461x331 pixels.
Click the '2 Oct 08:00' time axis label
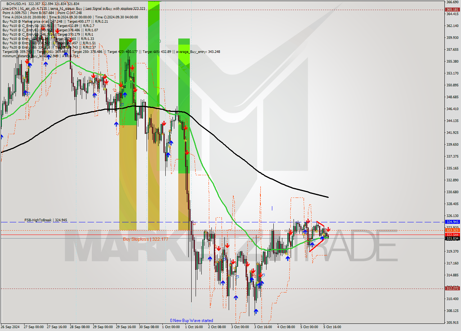pyautogui.click(x=217, y=327)
